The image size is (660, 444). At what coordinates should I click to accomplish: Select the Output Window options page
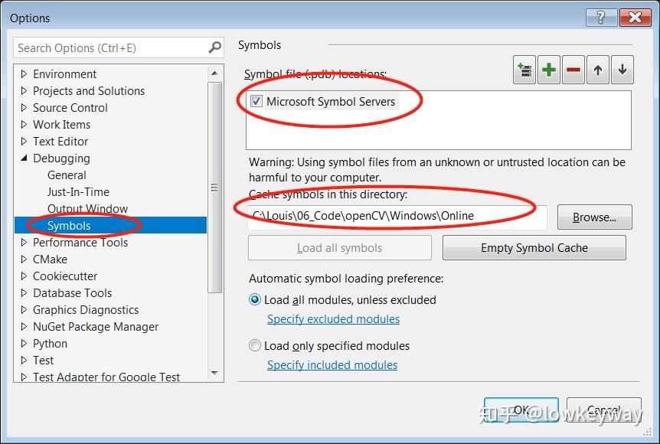point(87,209)
